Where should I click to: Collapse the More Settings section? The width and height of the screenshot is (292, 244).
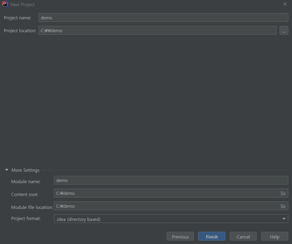coord(7,170)
